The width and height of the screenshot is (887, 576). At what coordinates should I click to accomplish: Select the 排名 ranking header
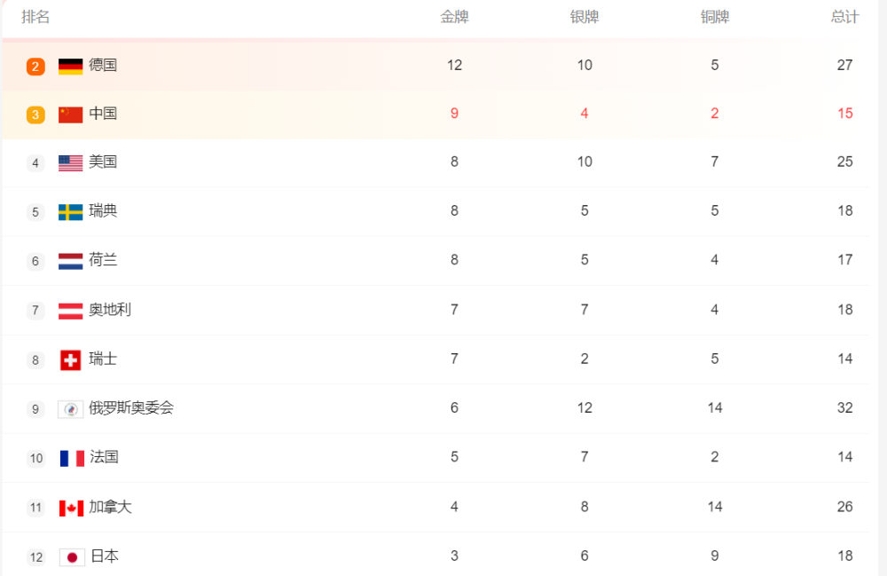(35, 17)
